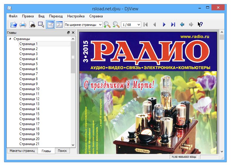
Task: Click the document view scroll down arrow
Action: tap(222, 152)
